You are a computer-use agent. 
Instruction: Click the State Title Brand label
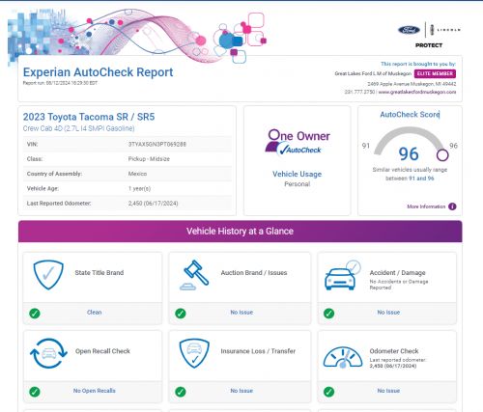pyautogui.click(x=99, y=273)
